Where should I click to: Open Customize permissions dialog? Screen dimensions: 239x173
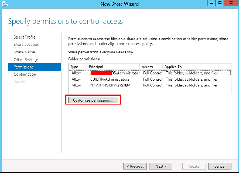pos(93,100)
